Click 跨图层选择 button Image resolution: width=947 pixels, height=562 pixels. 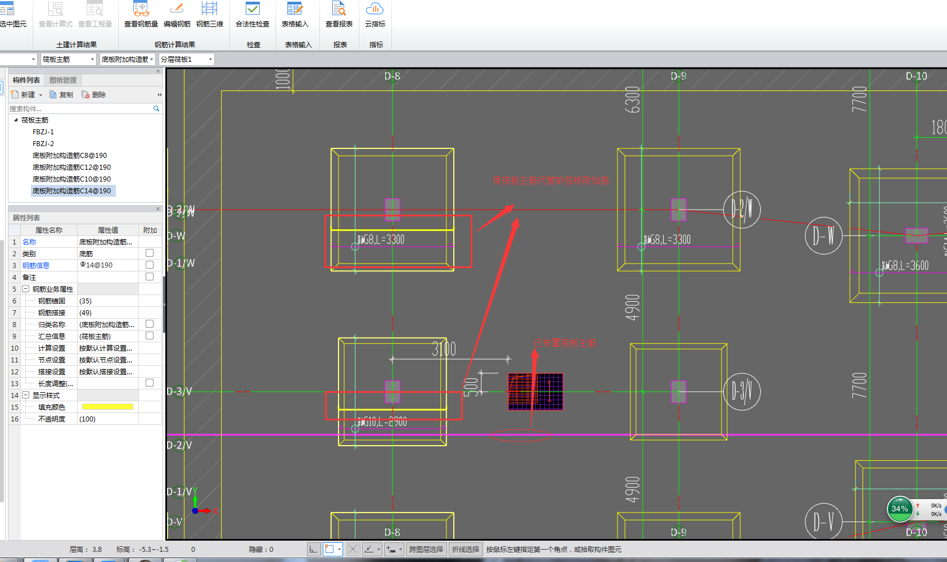[x=426, y=549]
